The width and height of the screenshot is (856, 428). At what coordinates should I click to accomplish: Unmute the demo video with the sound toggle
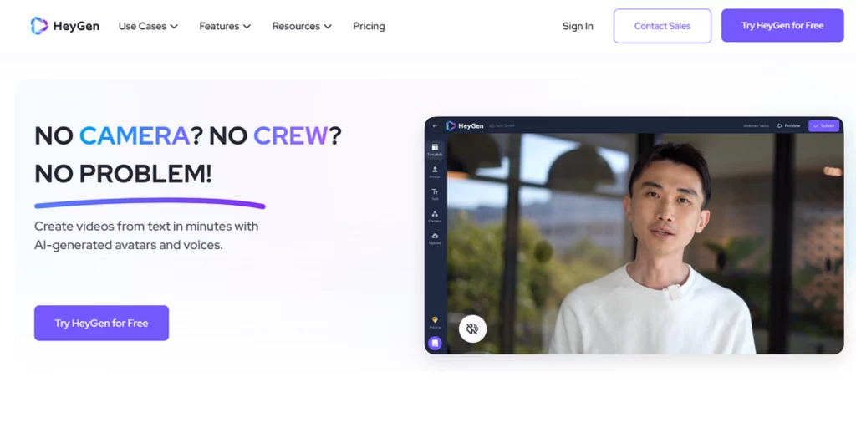[x=472, y=329]
